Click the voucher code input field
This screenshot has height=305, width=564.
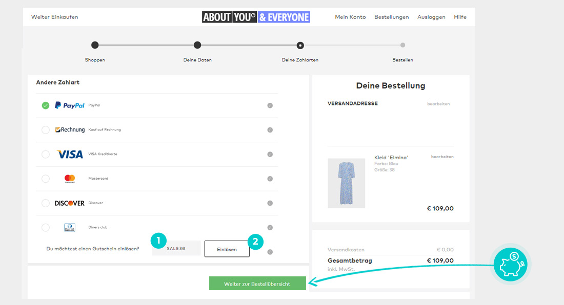[x=176, y=248]
